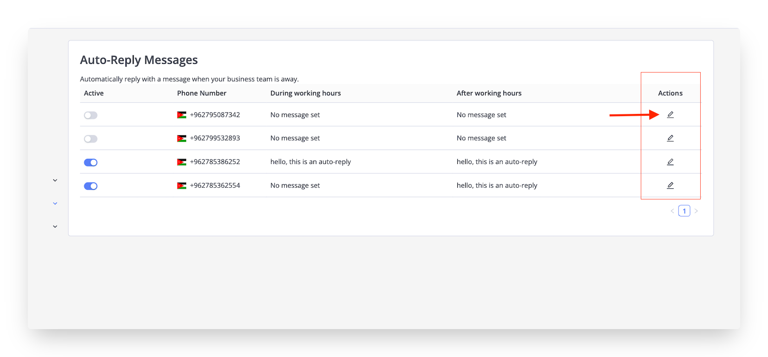Click the Actions column header

(x=670, y=93)
